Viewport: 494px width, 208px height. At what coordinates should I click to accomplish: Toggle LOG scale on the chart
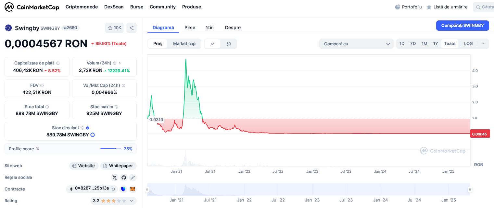coord(468,44)
